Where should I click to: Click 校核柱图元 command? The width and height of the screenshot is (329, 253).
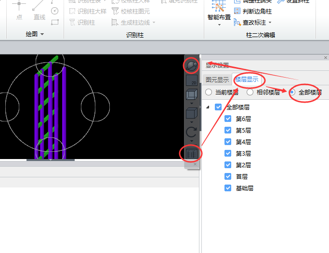(x=131, y=11)
